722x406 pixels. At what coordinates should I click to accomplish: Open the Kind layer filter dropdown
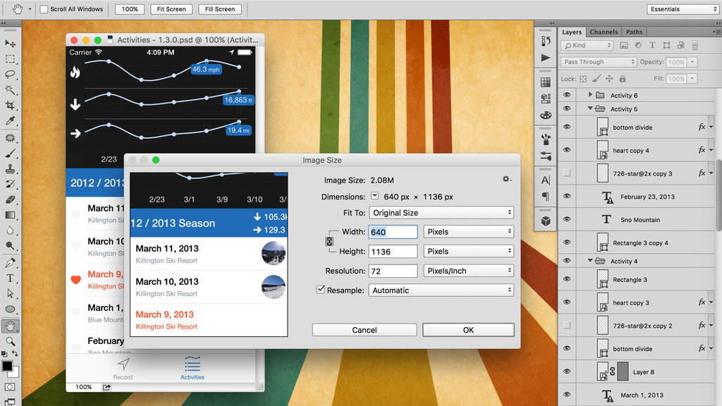(x=587, y=45)
